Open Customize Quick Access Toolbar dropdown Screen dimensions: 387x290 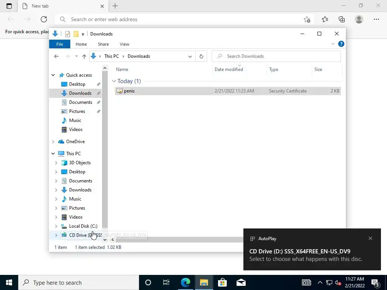coord(83,34)
